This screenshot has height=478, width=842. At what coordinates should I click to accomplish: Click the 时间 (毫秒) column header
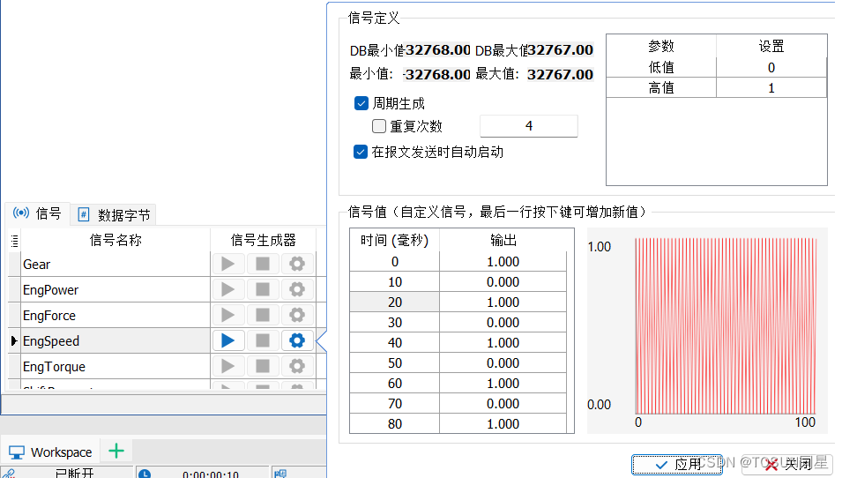(395, 240)
